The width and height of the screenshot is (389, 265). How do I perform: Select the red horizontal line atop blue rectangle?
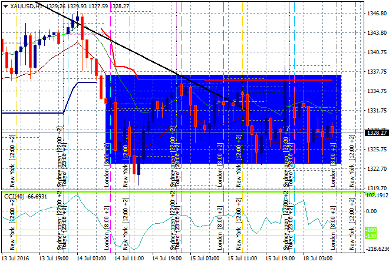click(236, 79)
